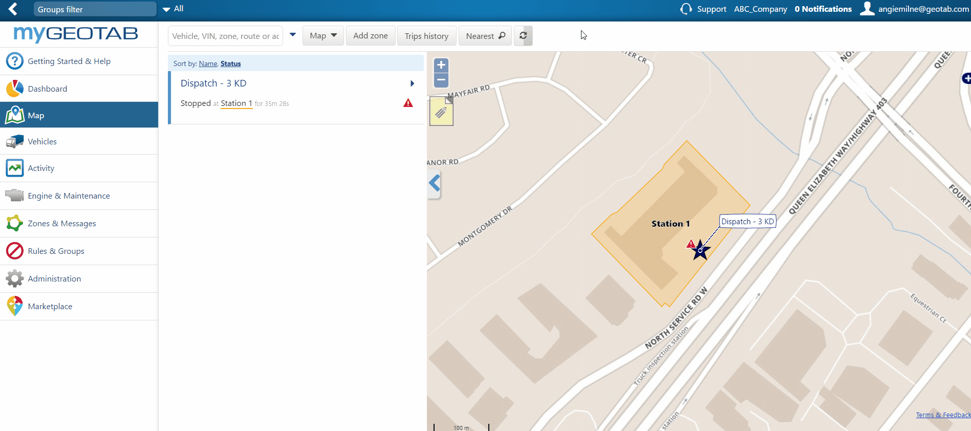
Task: Open the Support link
Action: (x=711, y=9)
